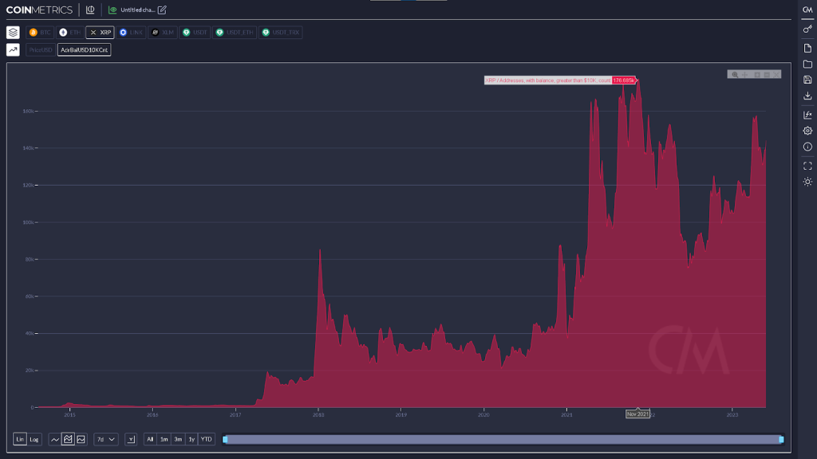The width and height of the screenshot is (817, 459).
Task: Select the AdrBalUSD10KCnt metric tab
Action: 85,49
